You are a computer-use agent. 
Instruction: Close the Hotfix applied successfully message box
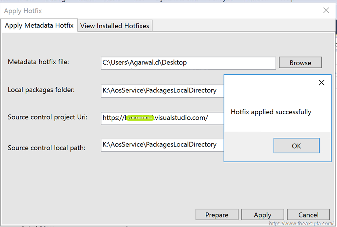tap(322, 82)
